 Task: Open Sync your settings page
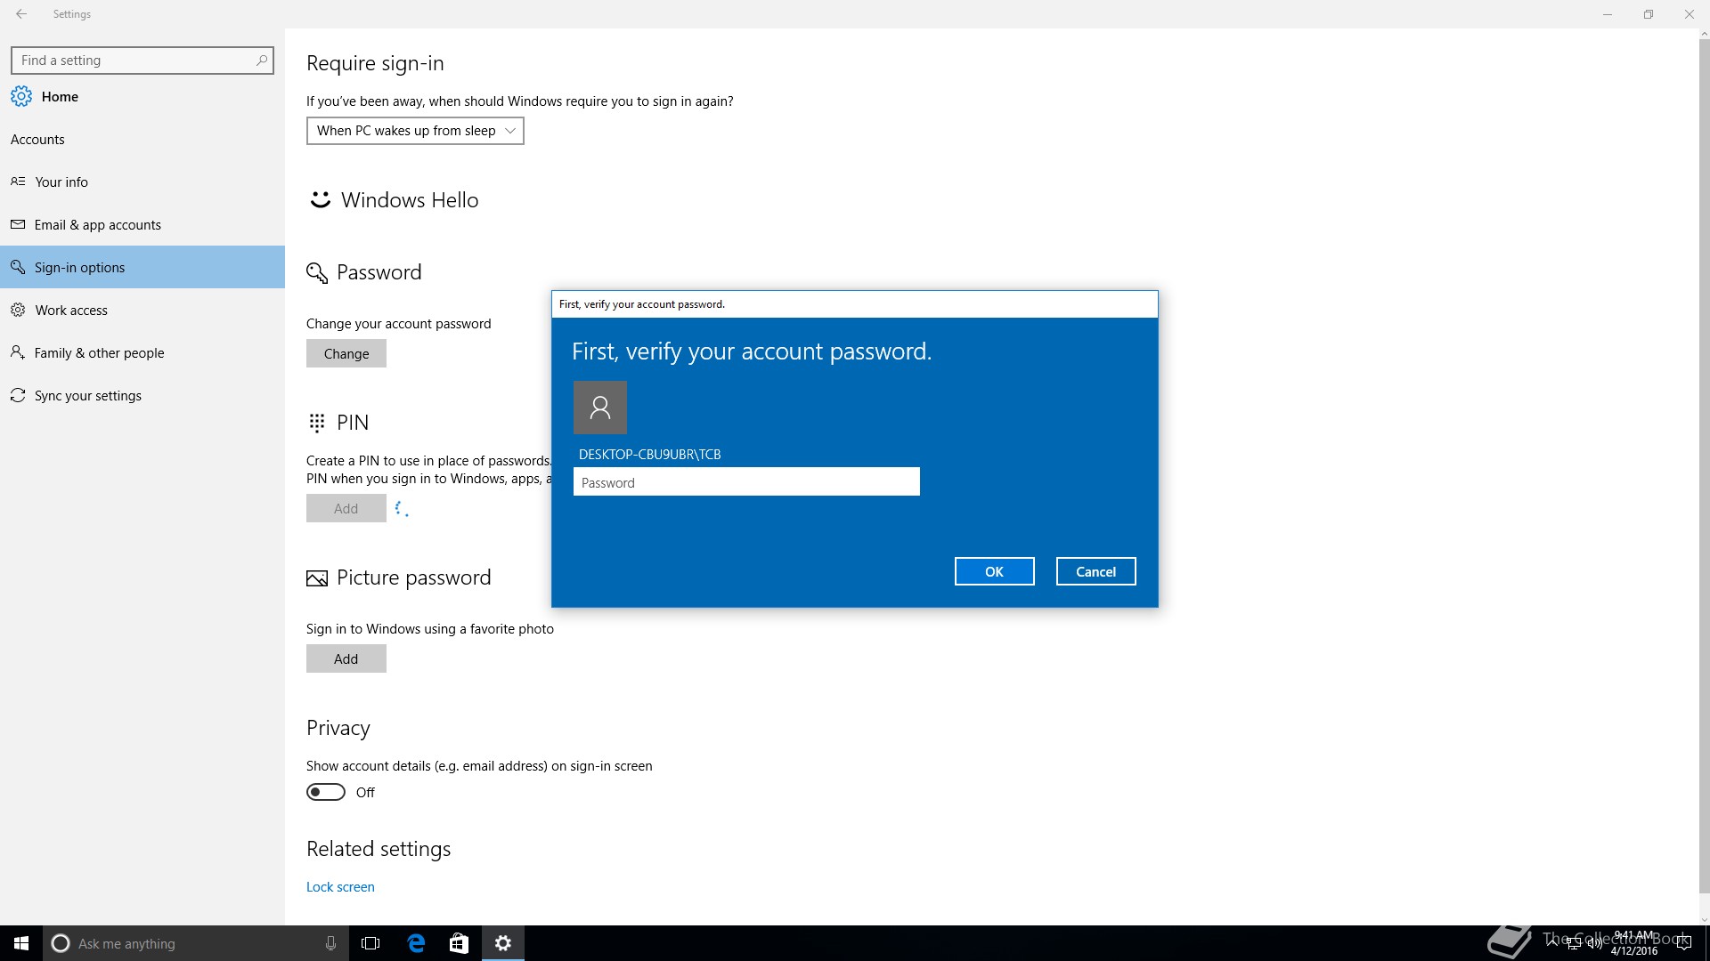pyautogui.click(x=142, y=395)
